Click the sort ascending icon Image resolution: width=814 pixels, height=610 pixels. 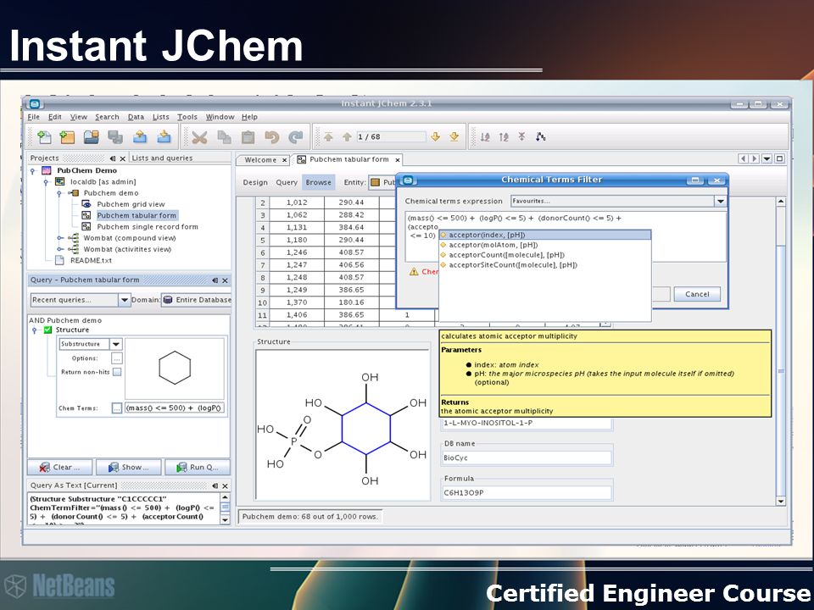coord(485,137)
